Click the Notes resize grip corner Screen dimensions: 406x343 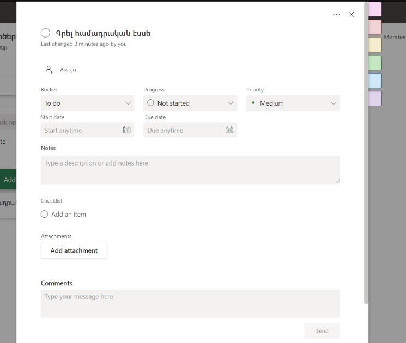(337, 181)
